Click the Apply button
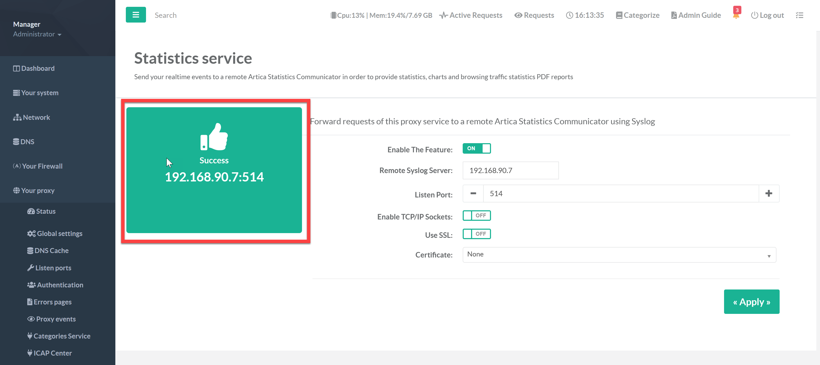 (x=751, y=302)
